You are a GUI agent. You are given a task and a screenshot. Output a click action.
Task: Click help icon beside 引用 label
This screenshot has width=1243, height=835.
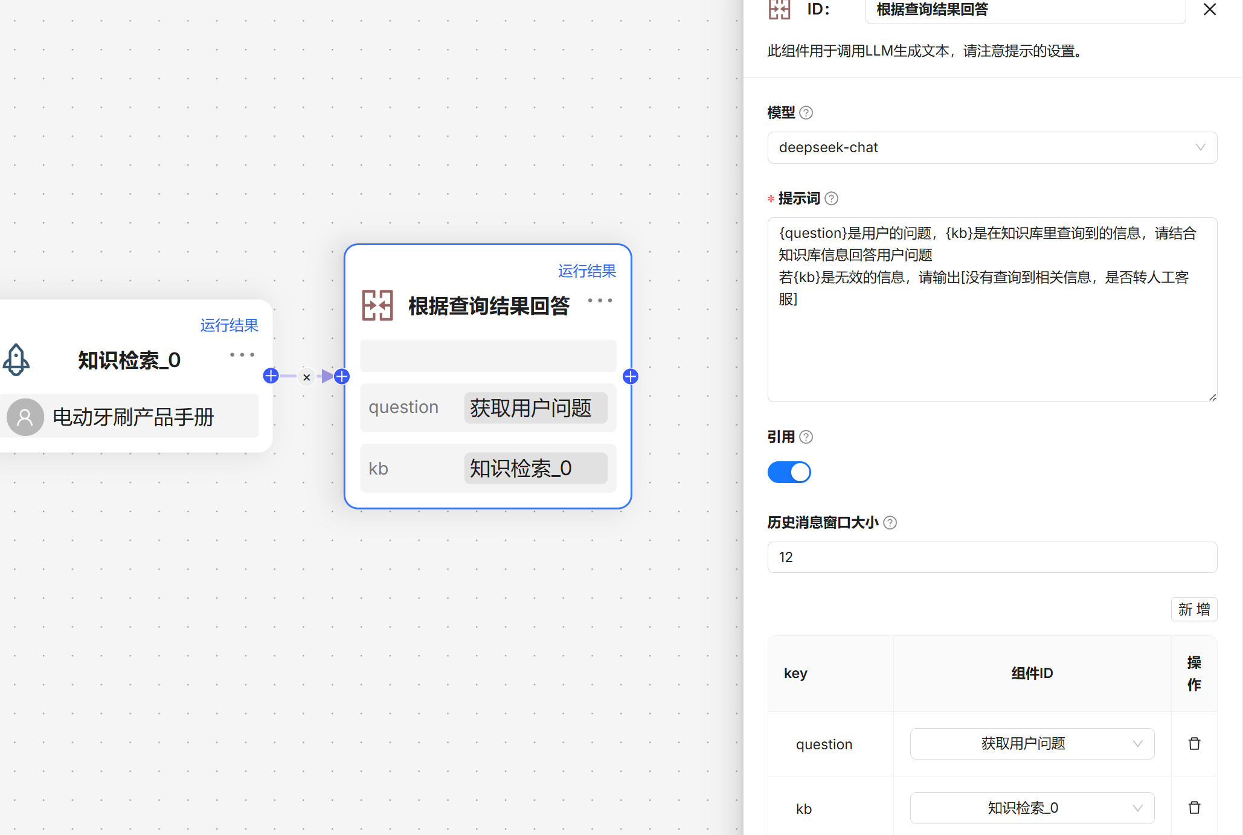click(x=806, y=437)
